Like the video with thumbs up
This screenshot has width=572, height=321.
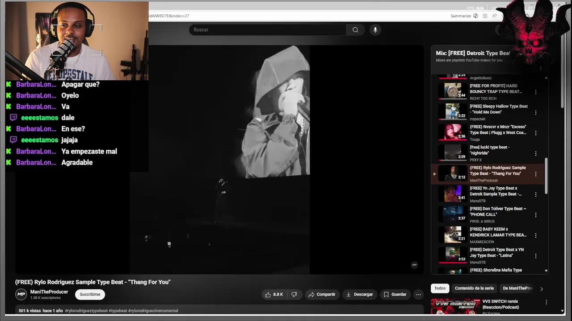click(274, 294)
